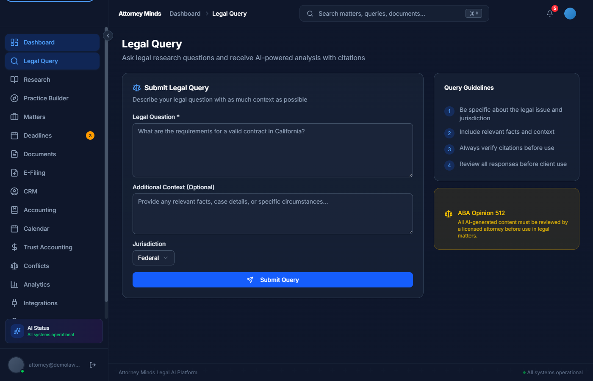
Task: Click the sign out icon near attorney email
Action: coord(93,364)
